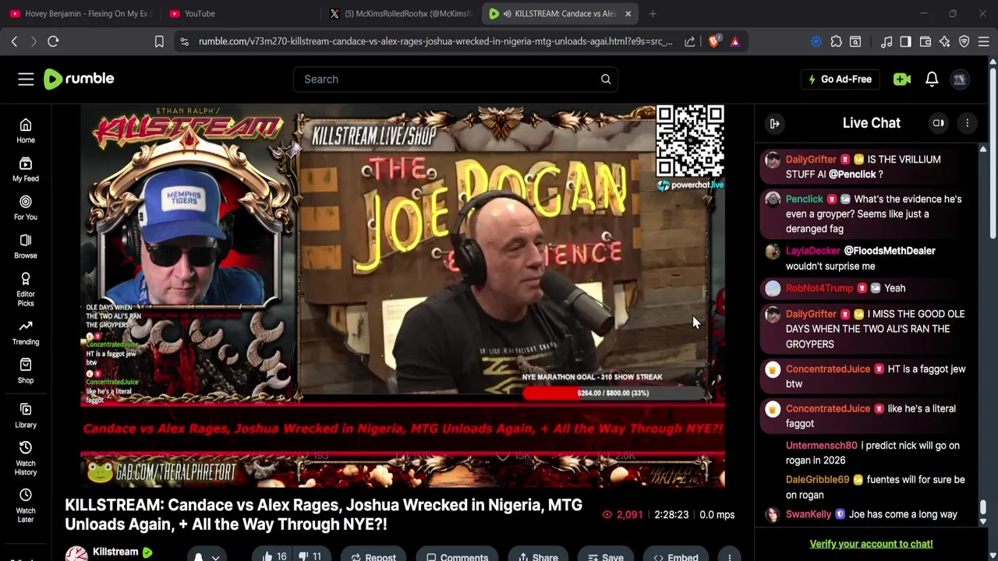Share this page from the address bar
Image resolution: width=998 pixels, height=561 pixels.
[x=690, y=41]
